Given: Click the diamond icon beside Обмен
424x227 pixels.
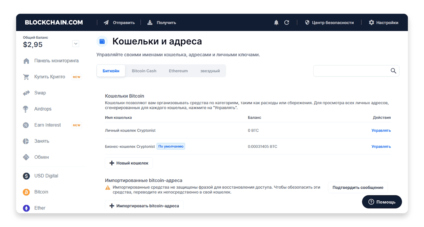Looking at the screenshot, I should 26,157.
